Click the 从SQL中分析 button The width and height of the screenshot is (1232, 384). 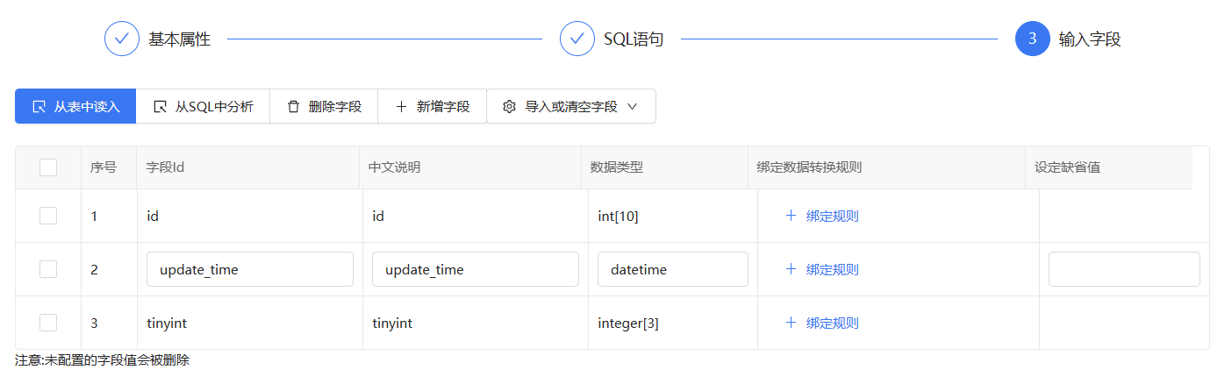[x=203, y=106]
